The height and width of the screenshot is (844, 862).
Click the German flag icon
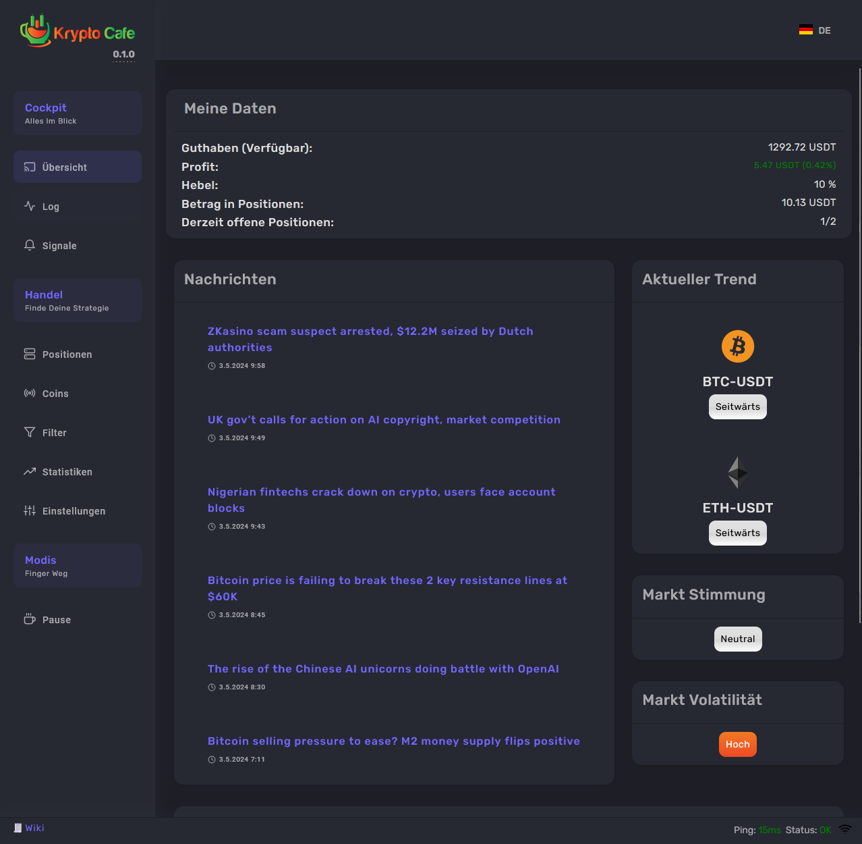tap(805, 30)
